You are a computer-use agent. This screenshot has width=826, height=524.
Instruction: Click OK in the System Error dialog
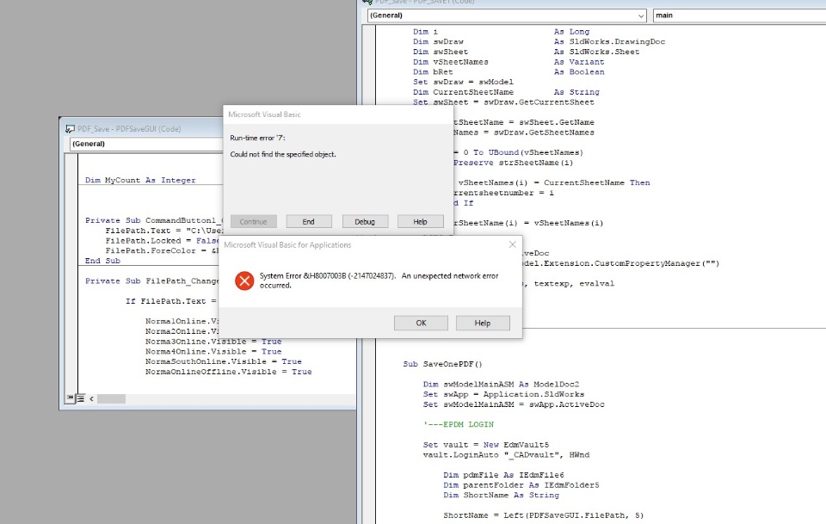coord(421,323)
